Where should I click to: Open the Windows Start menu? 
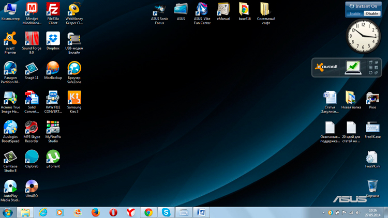(x=8, y=212)
